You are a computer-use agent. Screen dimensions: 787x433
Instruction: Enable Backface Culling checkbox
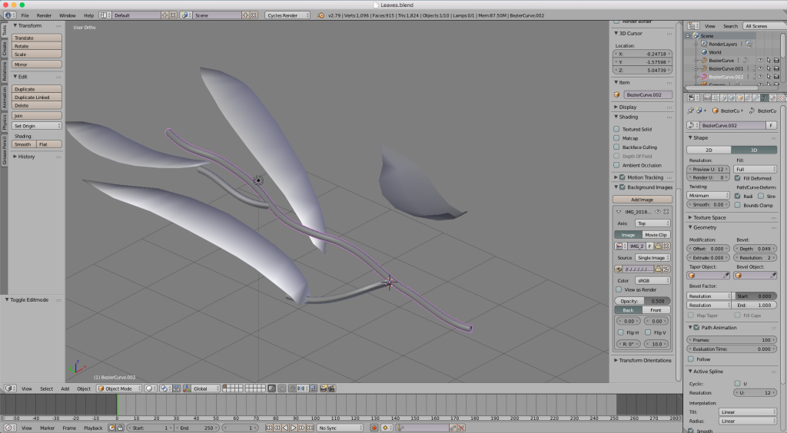pyautogui.click(x=616, y=147)
